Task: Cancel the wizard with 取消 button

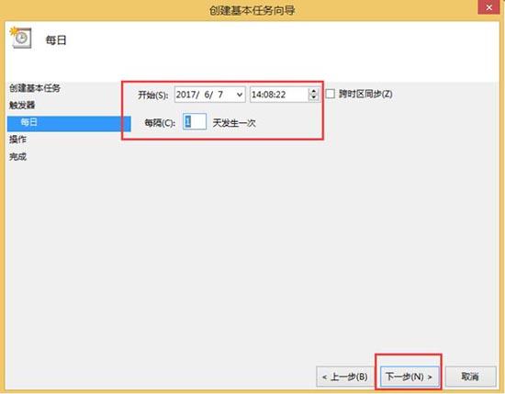Action: tap(470, 377)
